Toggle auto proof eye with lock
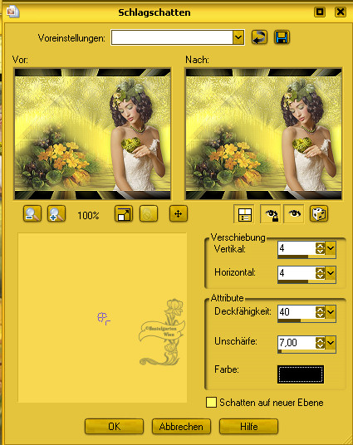Screen dimensions: 353x445 271,214
